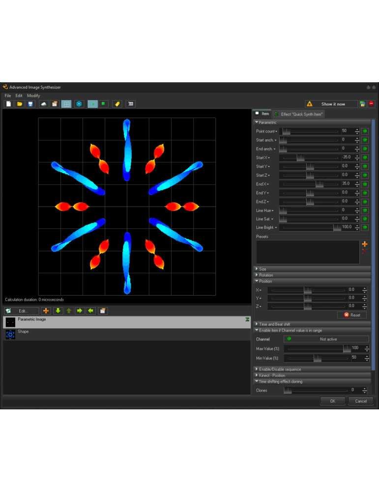Toggle the green button beside Point count

[x=365, y=131]
